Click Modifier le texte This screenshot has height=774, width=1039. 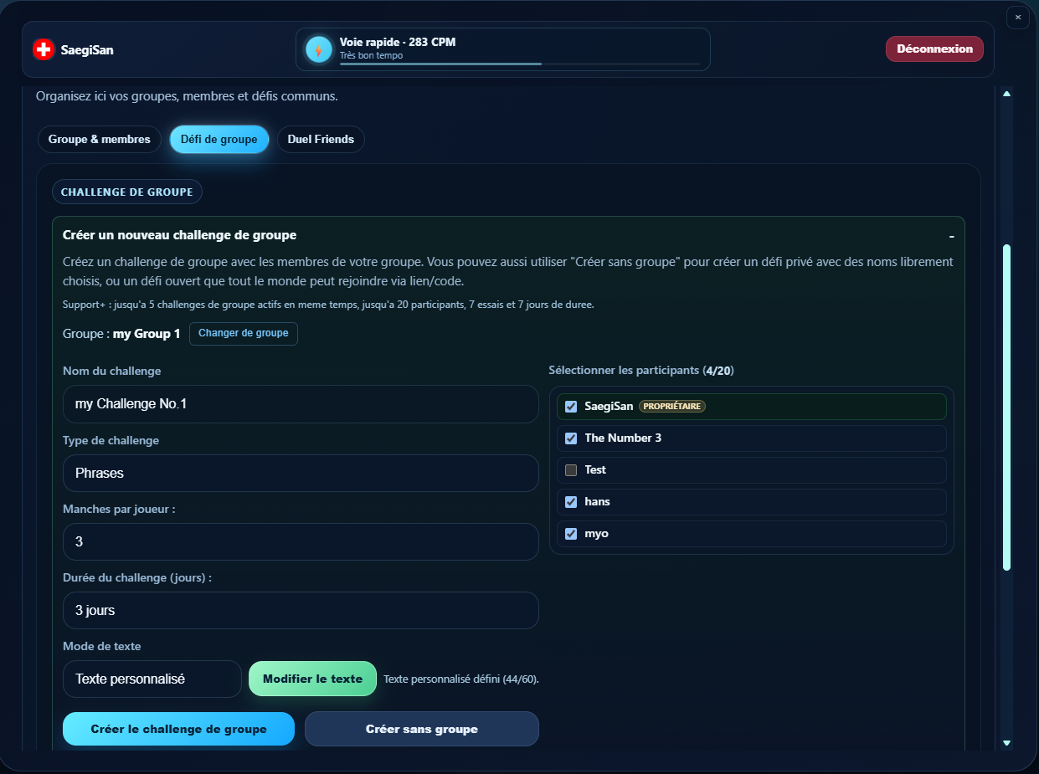[x=312, y=679]
